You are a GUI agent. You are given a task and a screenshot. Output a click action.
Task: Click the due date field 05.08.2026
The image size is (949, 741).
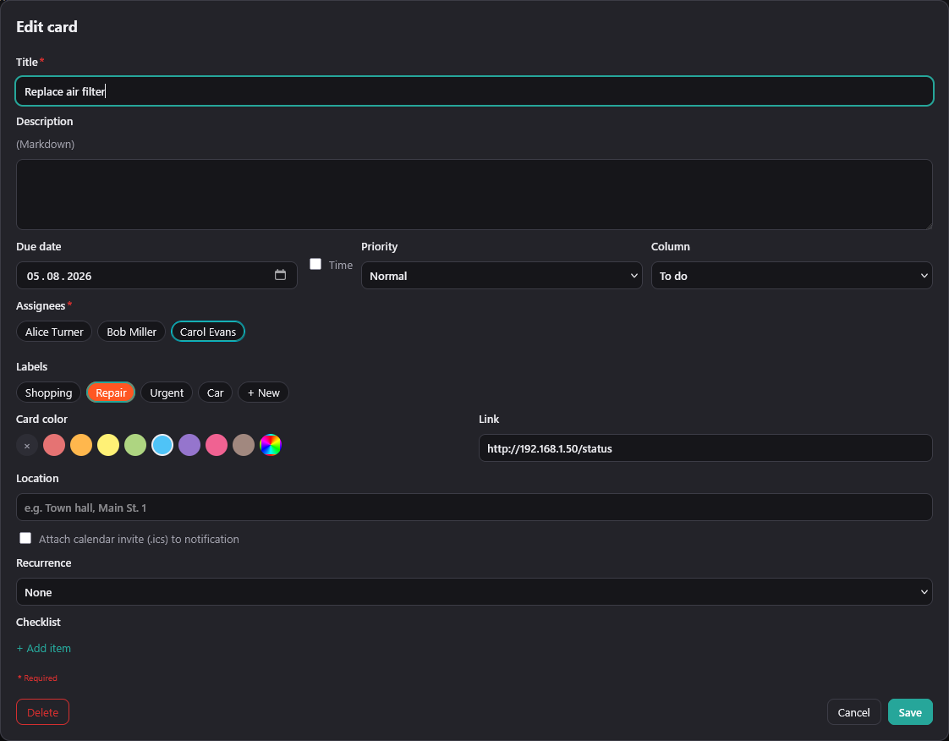coord(156,276)
